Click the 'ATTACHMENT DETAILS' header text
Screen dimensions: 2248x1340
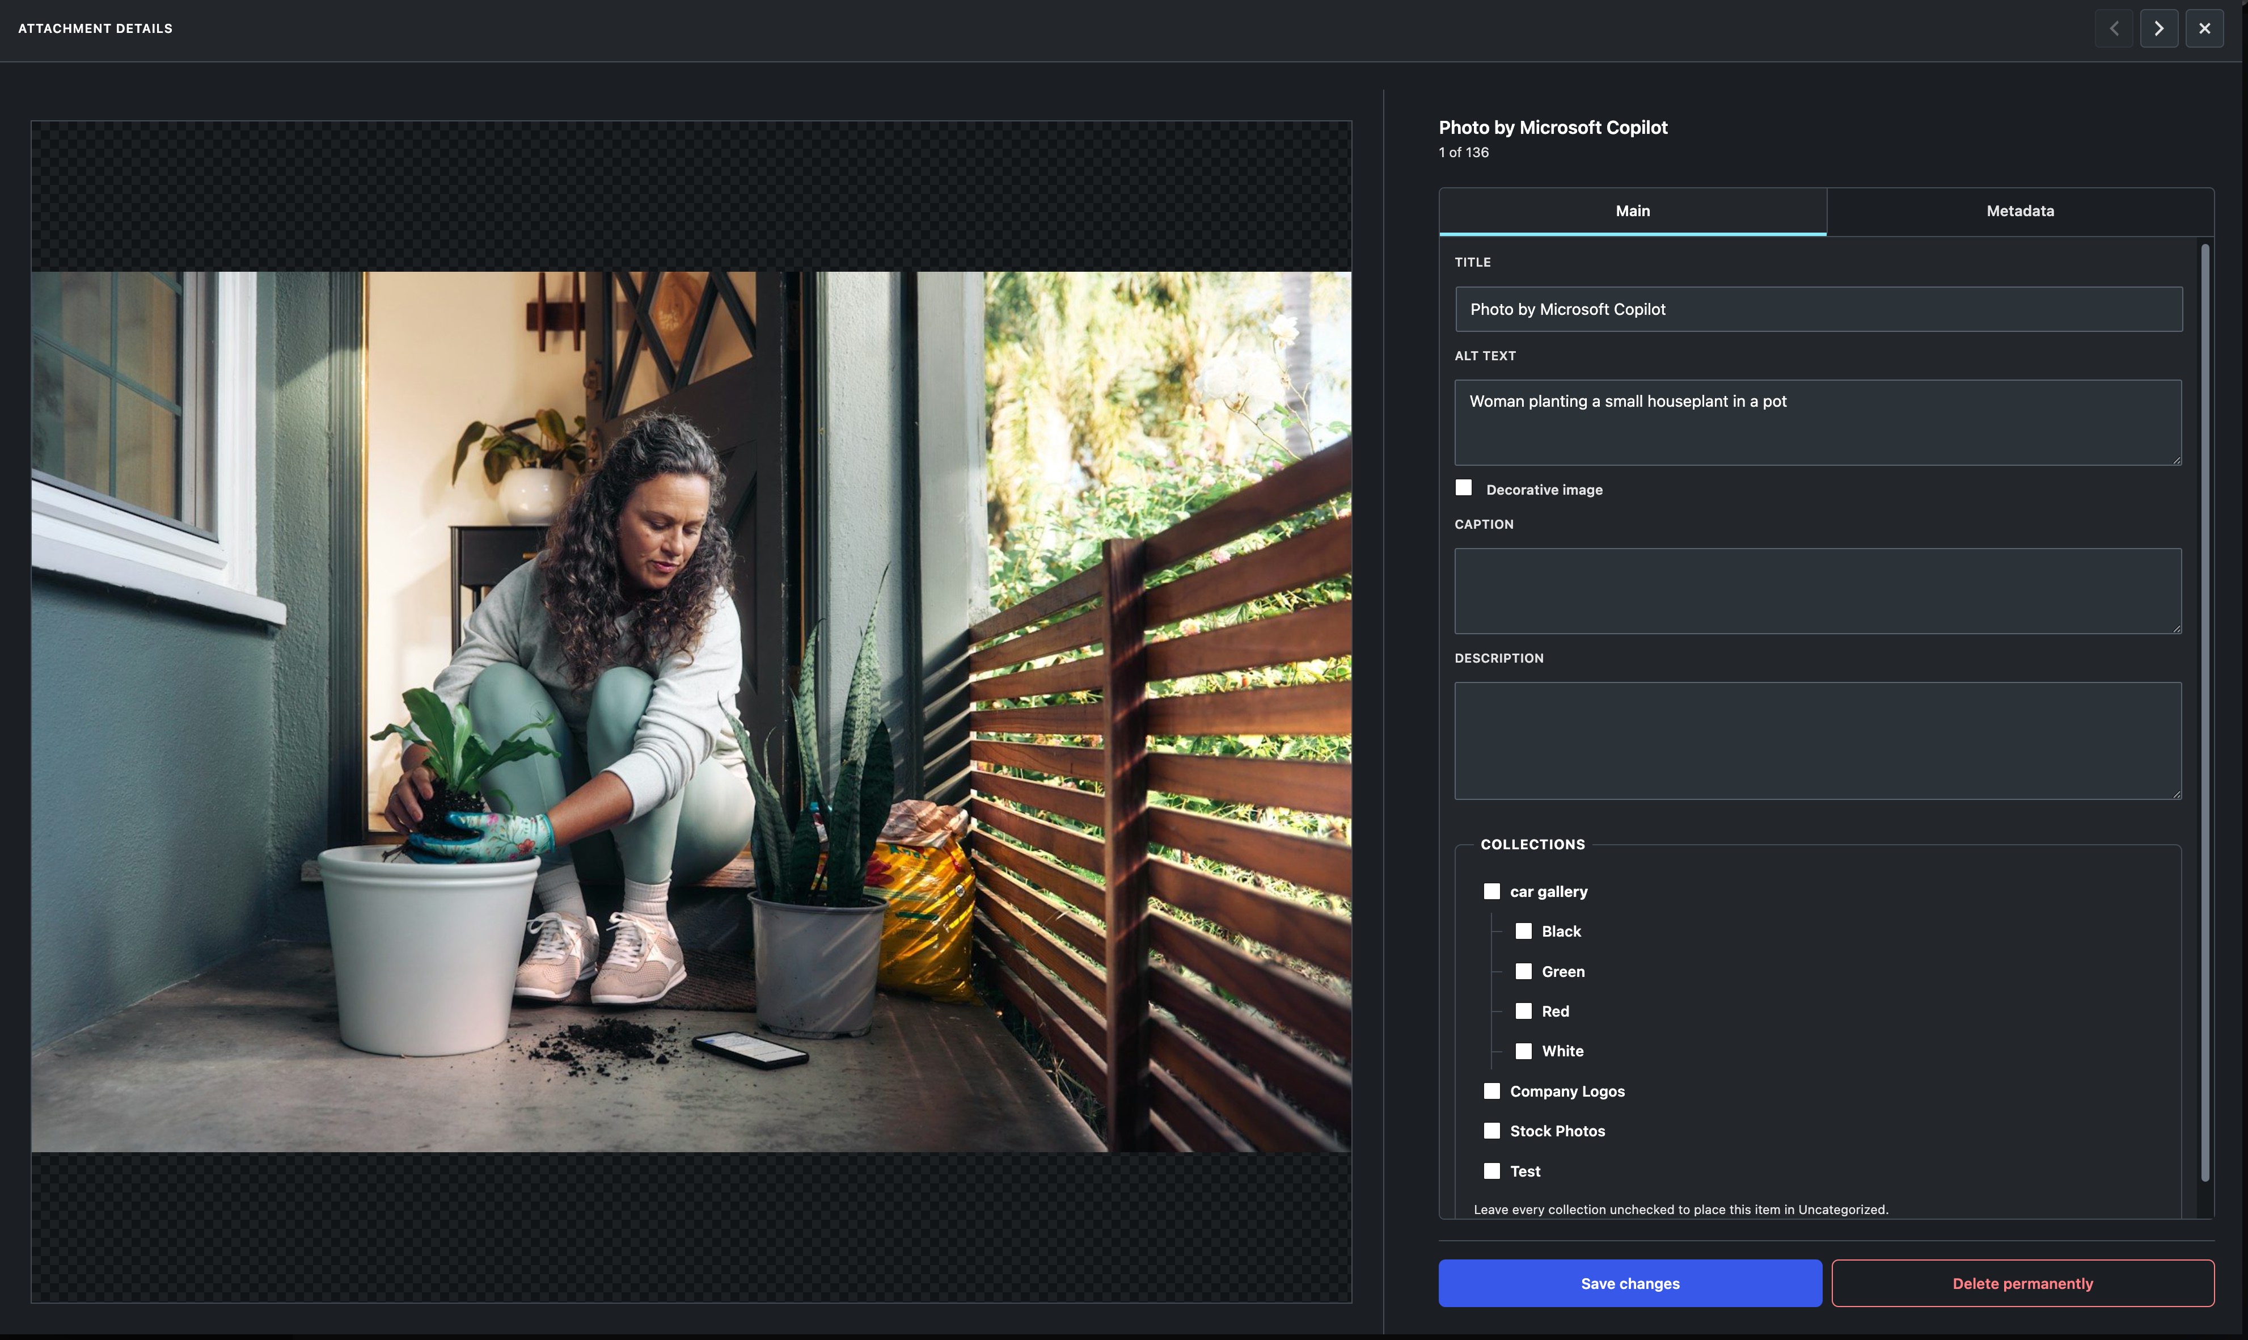[95, 29]
